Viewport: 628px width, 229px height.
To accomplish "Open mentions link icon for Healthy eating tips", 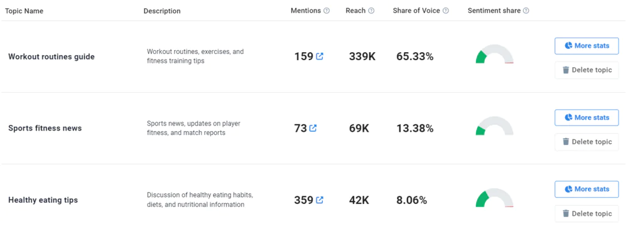I will [x=320, y=200].
